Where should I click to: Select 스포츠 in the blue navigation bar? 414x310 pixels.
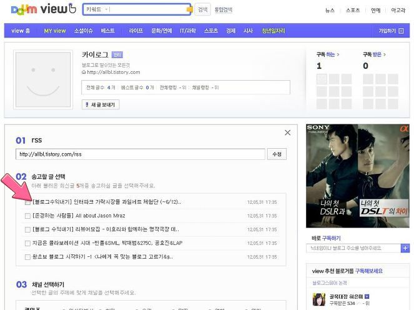(210, 31)
